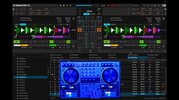
Task: Click the skip-to-start icon under Deck A waveform
Action: (15, 37)
